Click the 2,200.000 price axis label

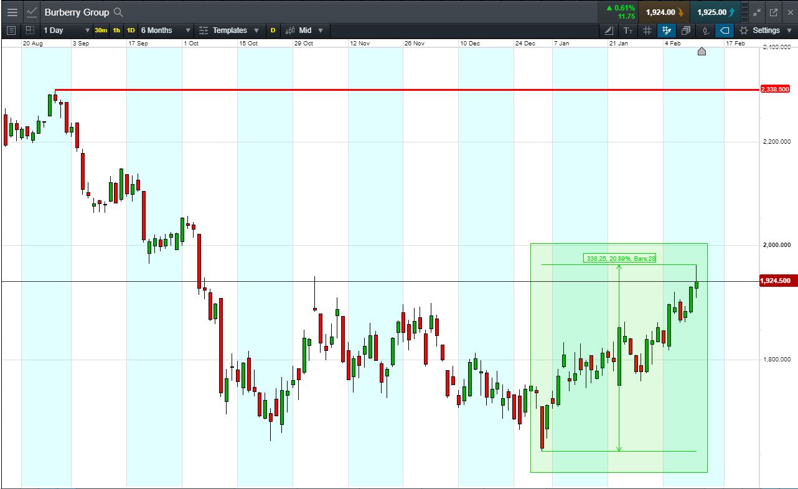click(x=776, y=141)
